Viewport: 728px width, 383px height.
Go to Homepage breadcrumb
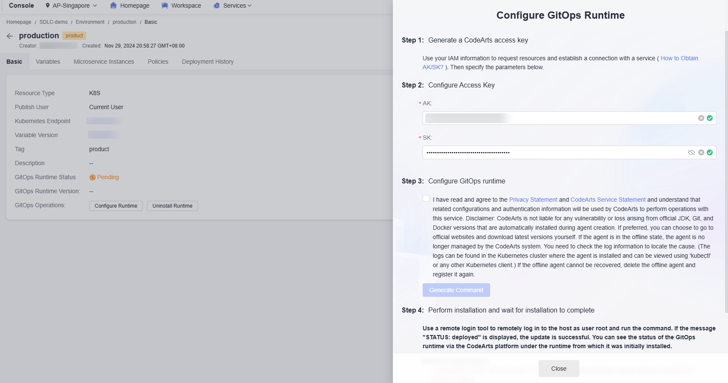coord(19,22)
